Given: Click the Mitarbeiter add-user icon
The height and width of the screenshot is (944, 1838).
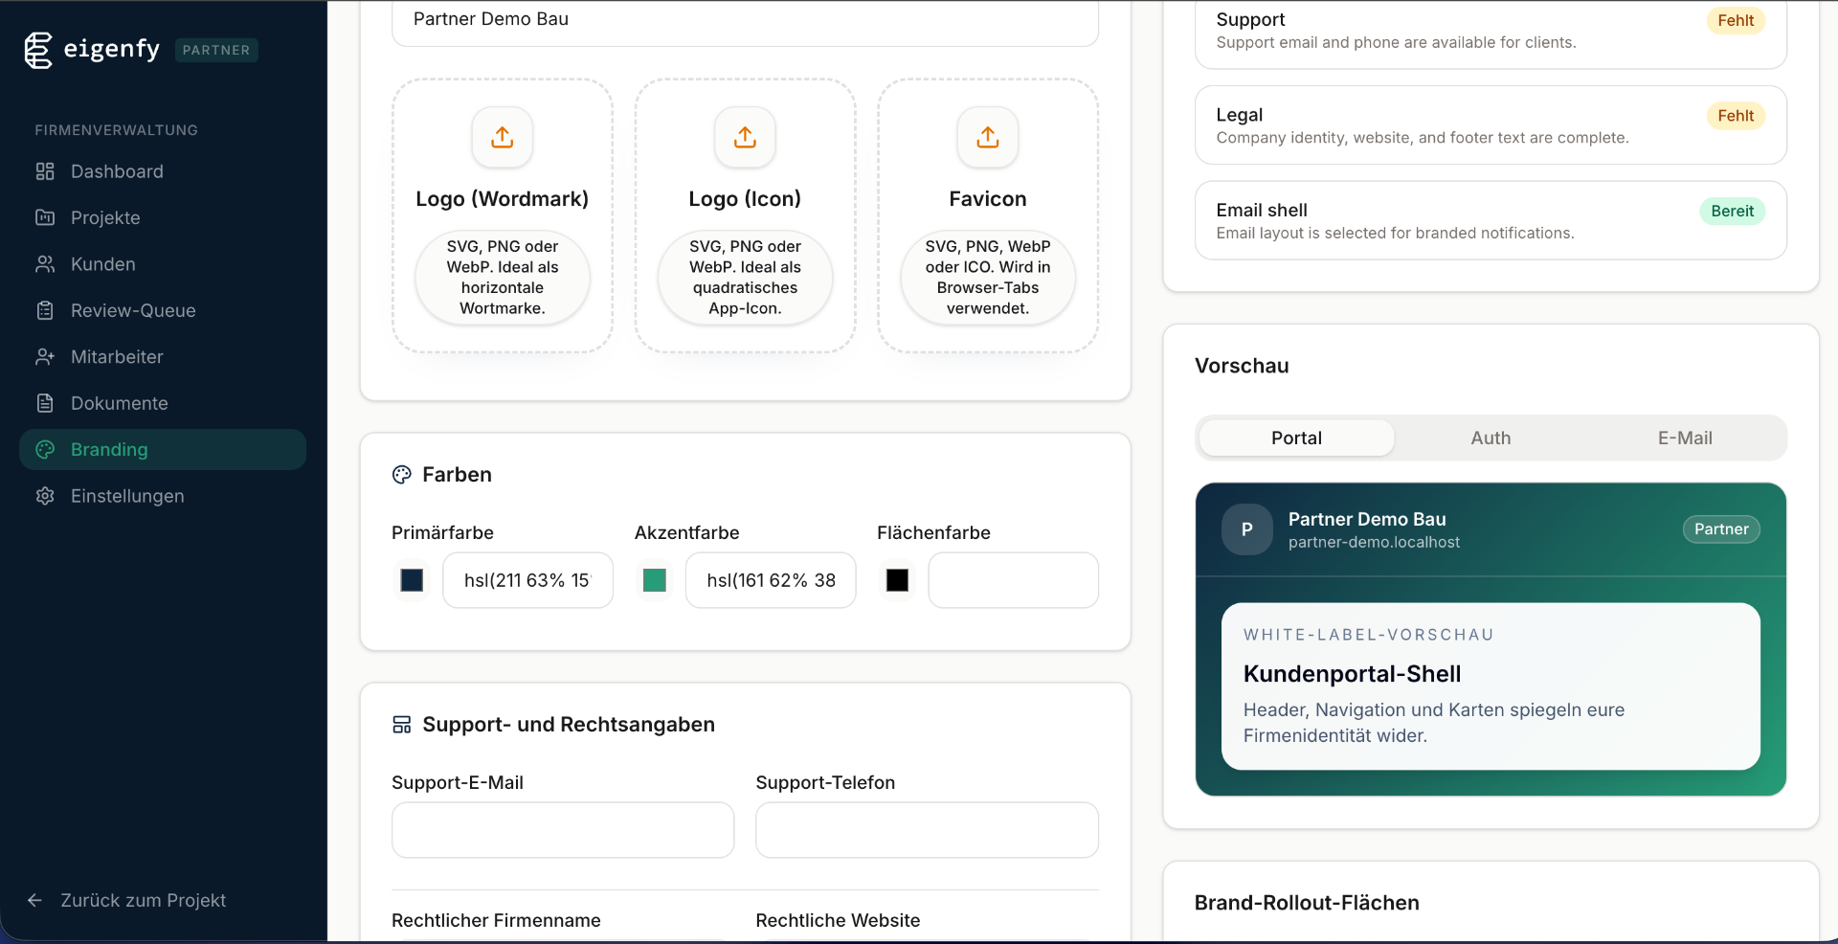Looking at the screenshot, I should pyautogui.click(x=45, y=357).
